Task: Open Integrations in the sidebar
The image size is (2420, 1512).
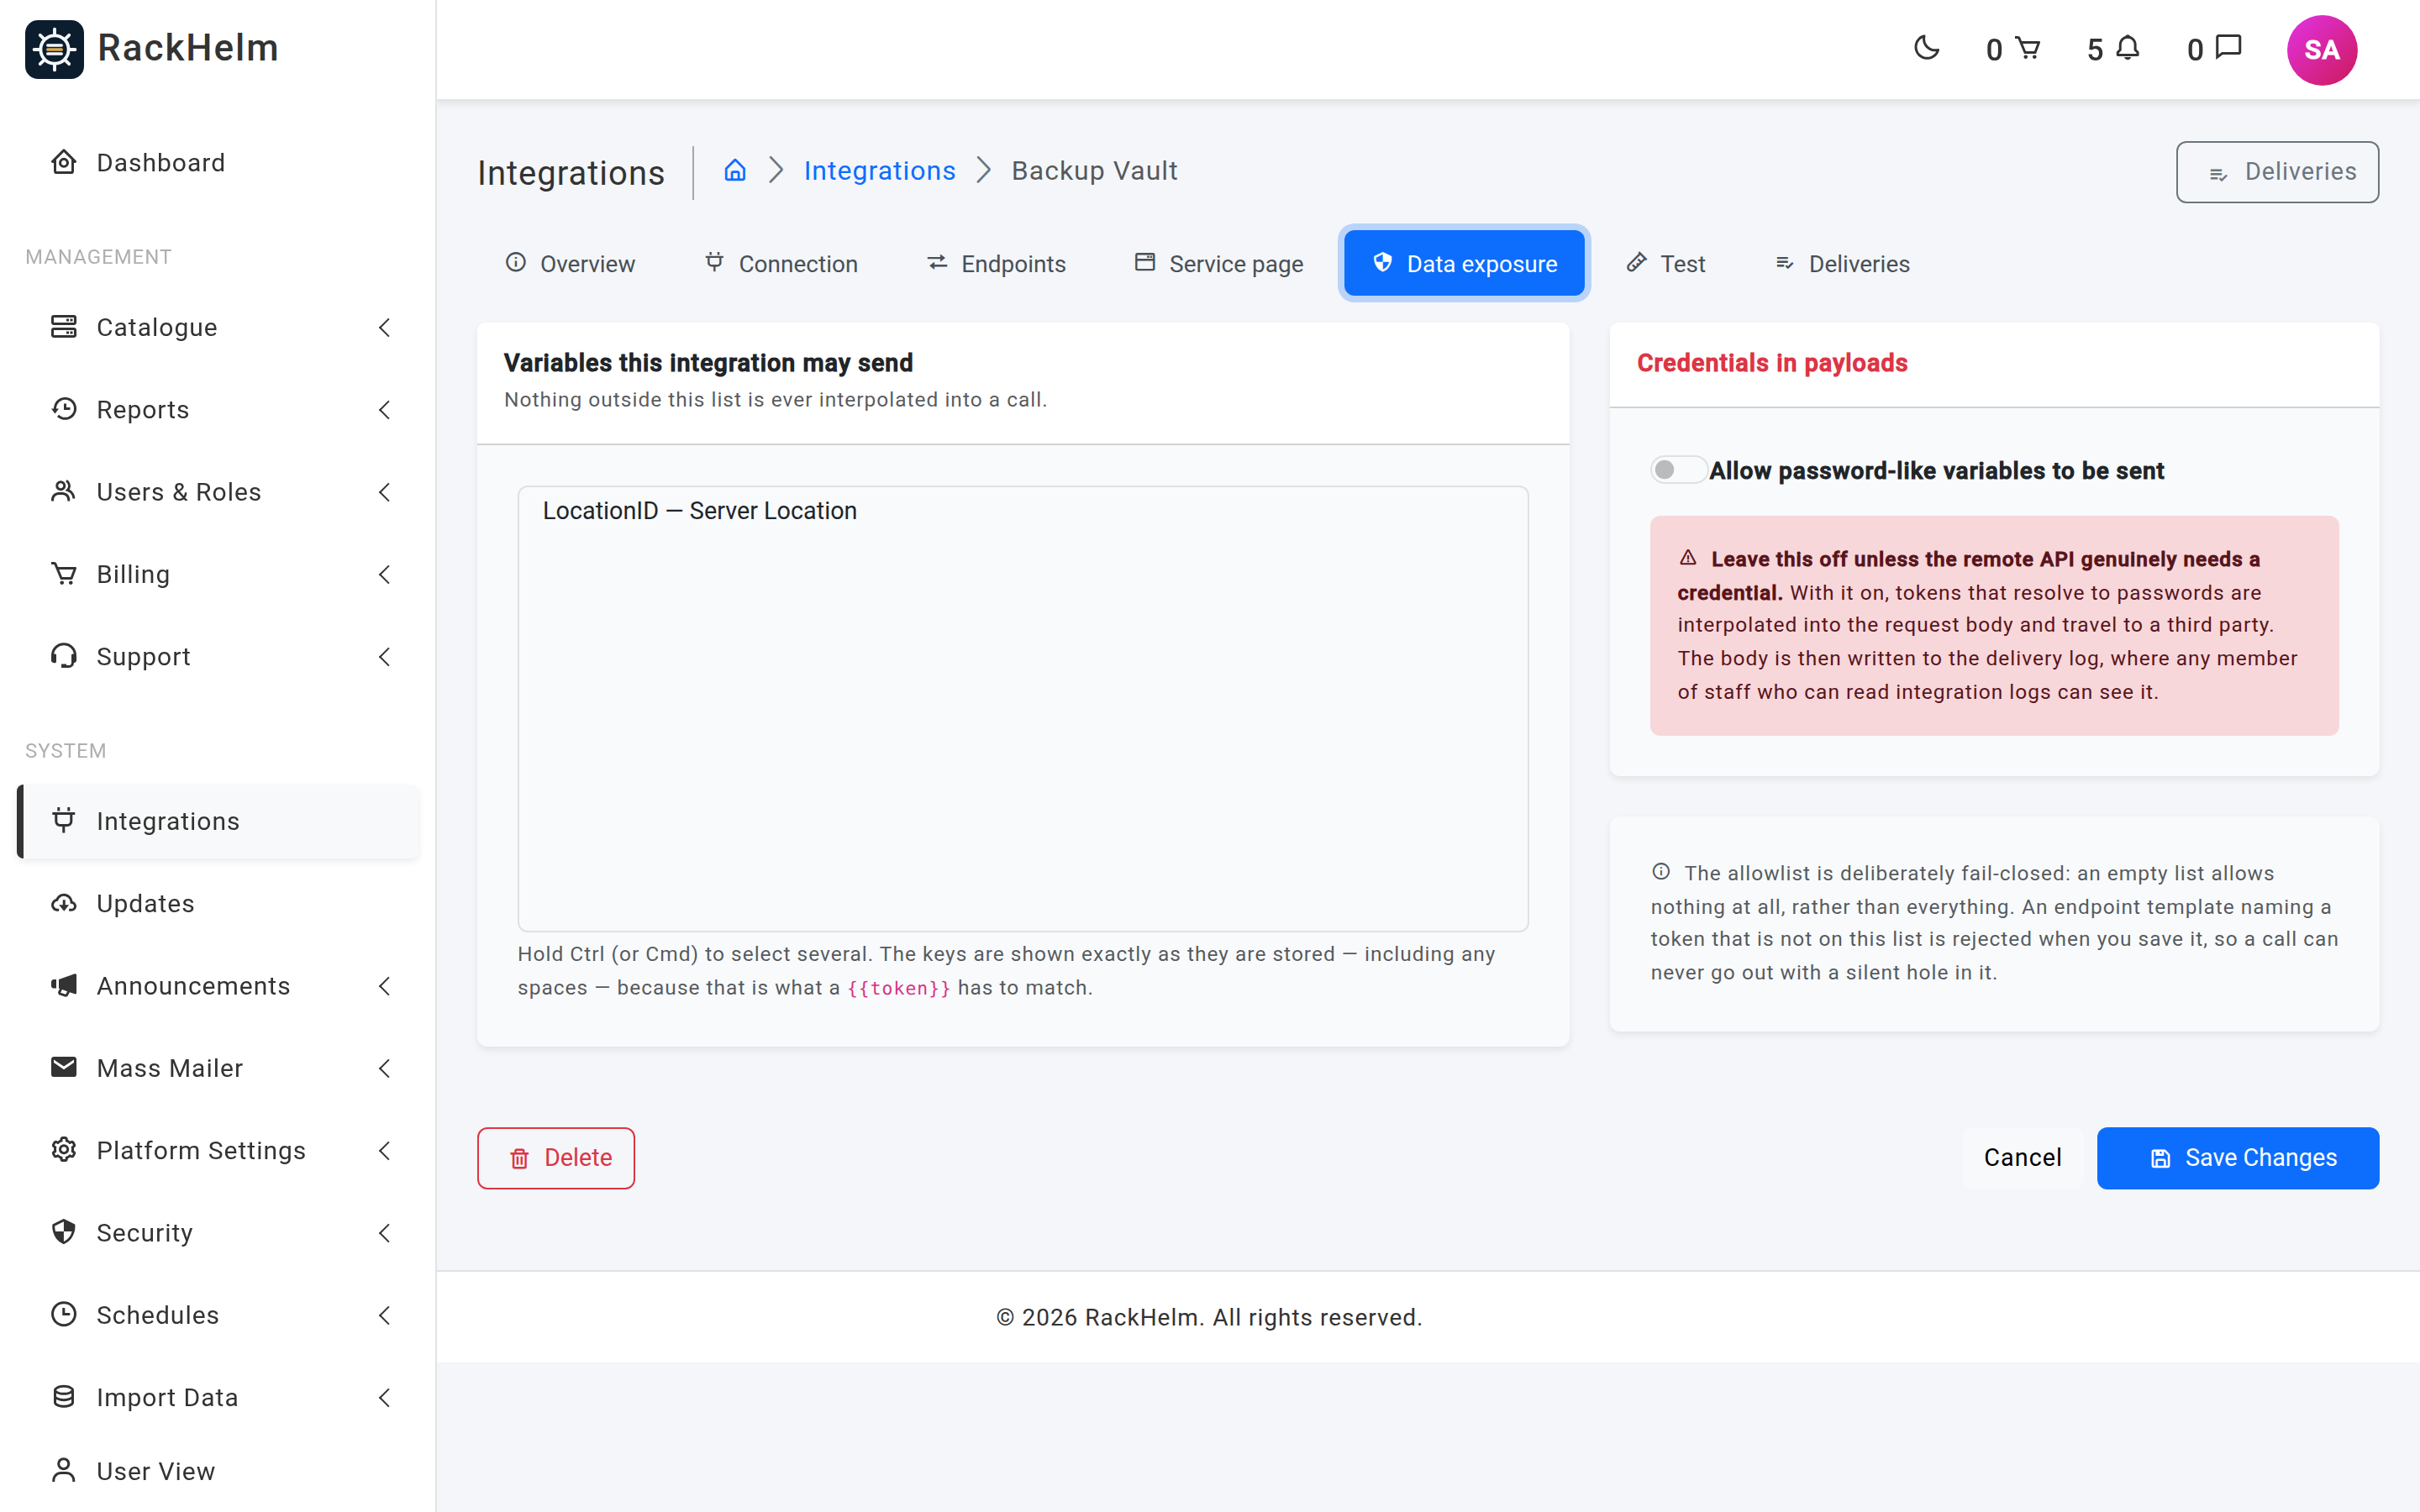Action: [218, 821]
